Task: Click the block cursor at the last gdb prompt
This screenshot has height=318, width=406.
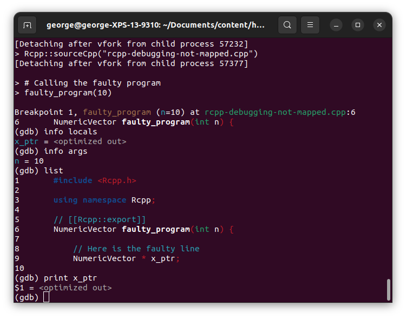Action: click(47, 297)
